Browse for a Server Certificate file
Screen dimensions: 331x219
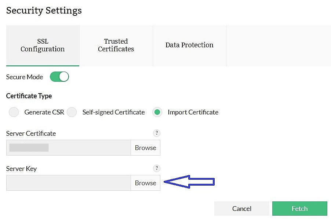tap(145, 147)
